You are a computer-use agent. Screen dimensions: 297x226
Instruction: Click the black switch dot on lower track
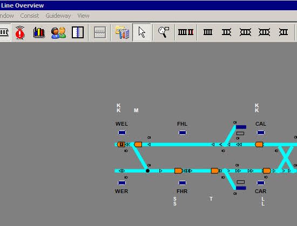[x=147, y=171]
